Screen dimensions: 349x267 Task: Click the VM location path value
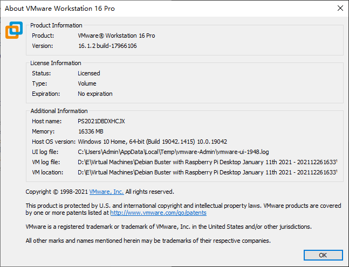(x=208, y=172)
